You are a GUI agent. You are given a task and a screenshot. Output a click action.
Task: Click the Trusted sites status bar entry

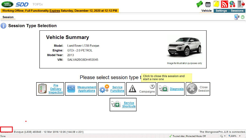pyautogui.click(x=189, y=136)
